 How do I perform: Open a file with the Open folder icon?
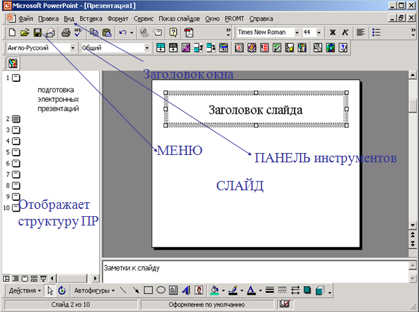point(25,32)
